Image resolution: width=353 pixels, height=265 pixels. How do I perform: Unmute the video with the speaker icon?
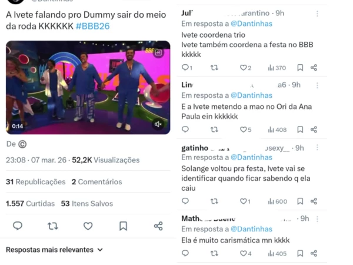click(158, 124)
